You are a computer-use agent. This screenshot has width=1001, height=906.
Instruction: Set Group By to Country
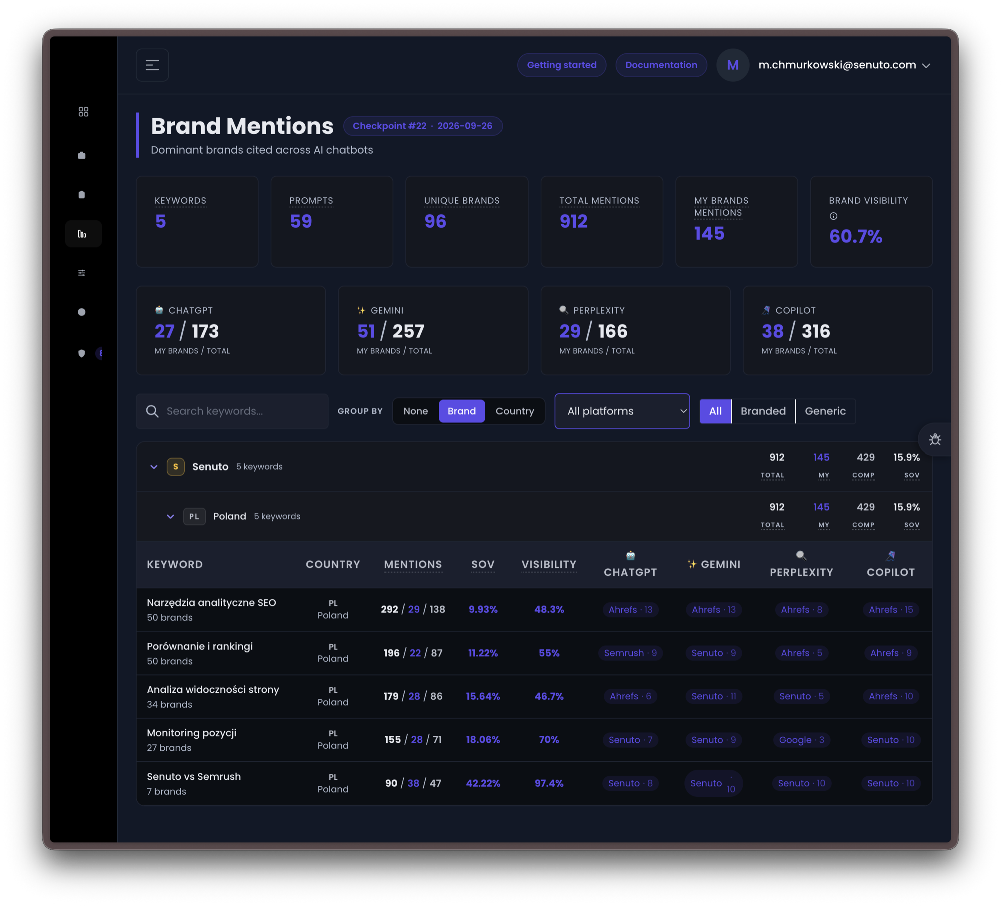coord(515,411)
